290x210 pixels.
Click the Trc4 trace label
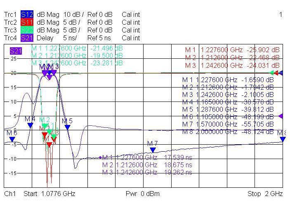click(x=10, y=38)
